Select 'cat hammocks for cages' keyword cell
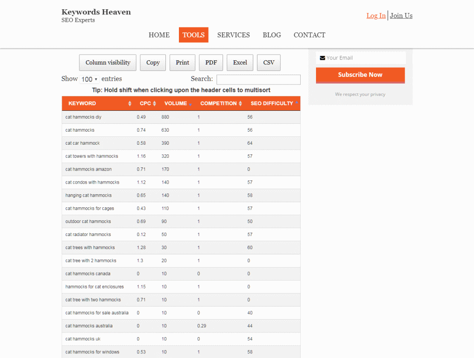The width and height of the screenshot is (474, 358). [x=90, y=208]
